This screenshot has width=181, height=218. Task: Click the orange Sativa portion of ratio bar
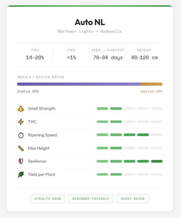[151, 84]
